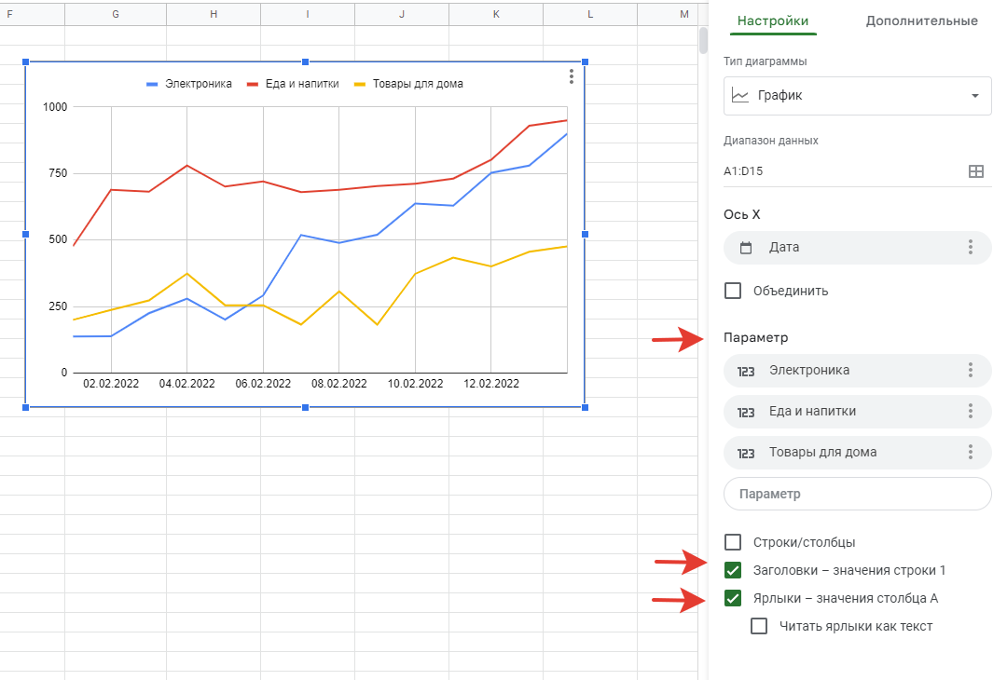Click the Еда и напитки series chip

839,411
